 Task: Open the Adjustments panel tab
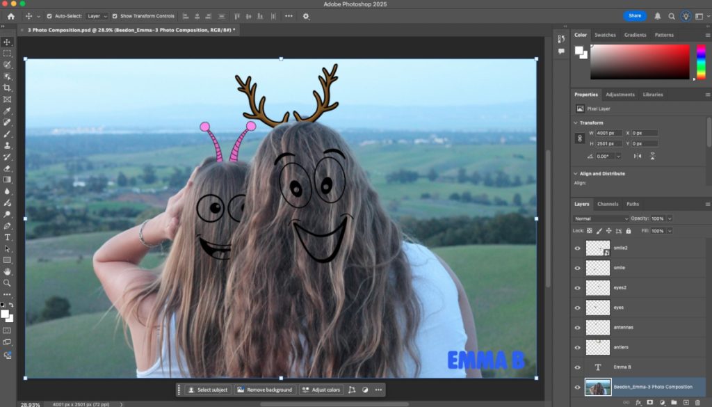(620, 95)
